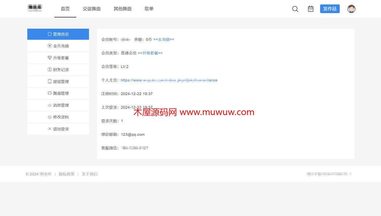Click the blue 发作品 button
The height and width of the screenshot is (216, 381).
(x=329, y=9)
